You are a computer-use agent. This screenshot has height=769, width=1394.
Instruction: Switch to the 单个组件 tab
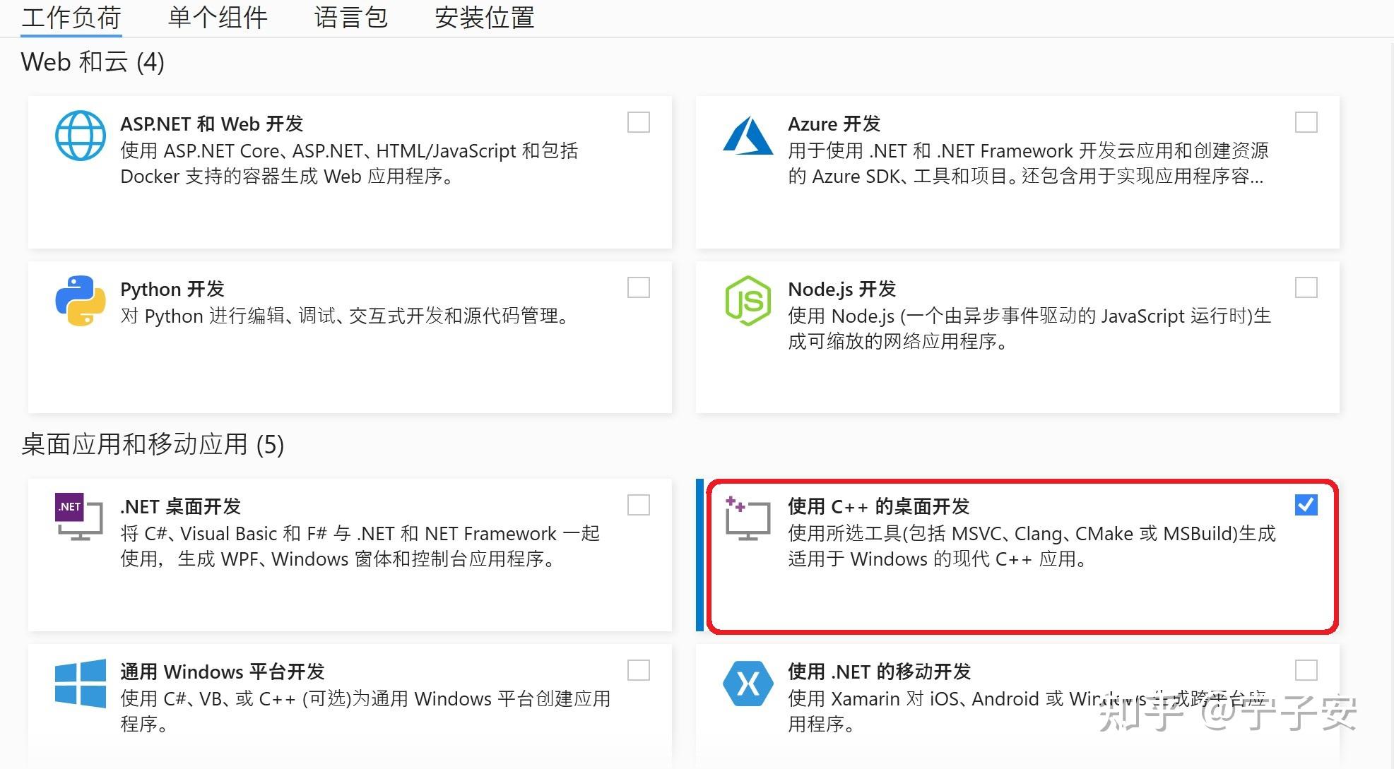216,17
